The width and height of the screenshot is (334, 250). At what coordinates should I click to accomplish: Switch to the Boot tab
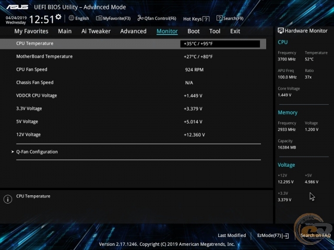coord(194,31)
